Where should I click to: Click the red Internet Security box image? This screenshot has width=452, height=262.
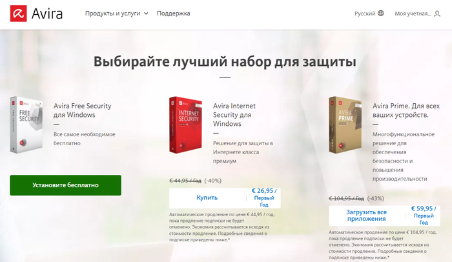pos(186,125)
